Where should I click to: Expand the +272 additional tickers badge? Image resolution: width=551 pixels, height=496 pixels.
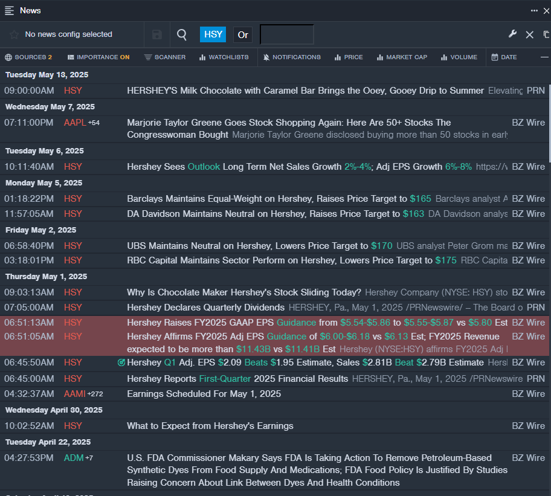[95, 394]
